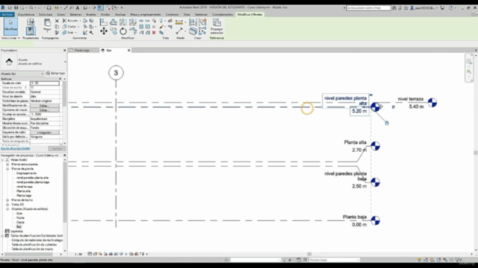Click the lock padlock icon below selected level
Image resolution: width=478 pixels, height=268 pixels.
[x=387, y=123]
